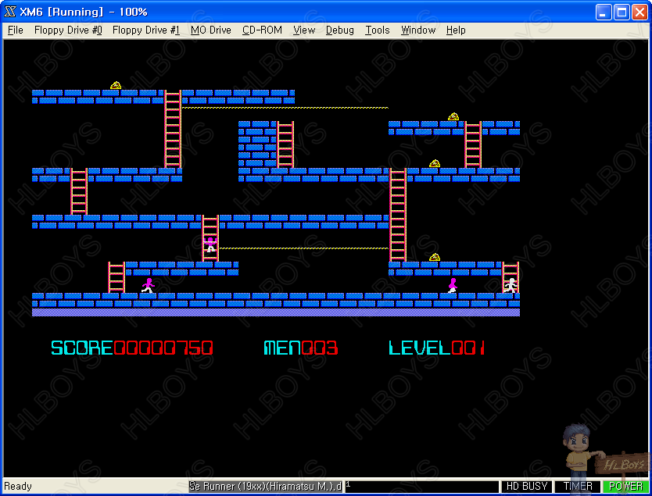This screenshot has height=496, width=652.
Task: Click the gold pile on top-right platform
Action: (453, 116)
